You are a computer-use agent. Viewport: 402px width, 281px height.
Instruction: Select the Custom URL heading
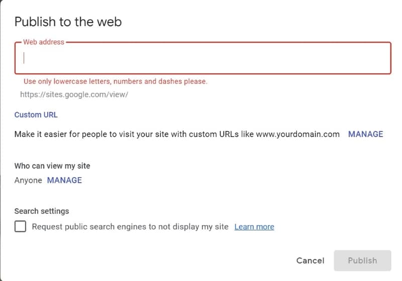36,115
